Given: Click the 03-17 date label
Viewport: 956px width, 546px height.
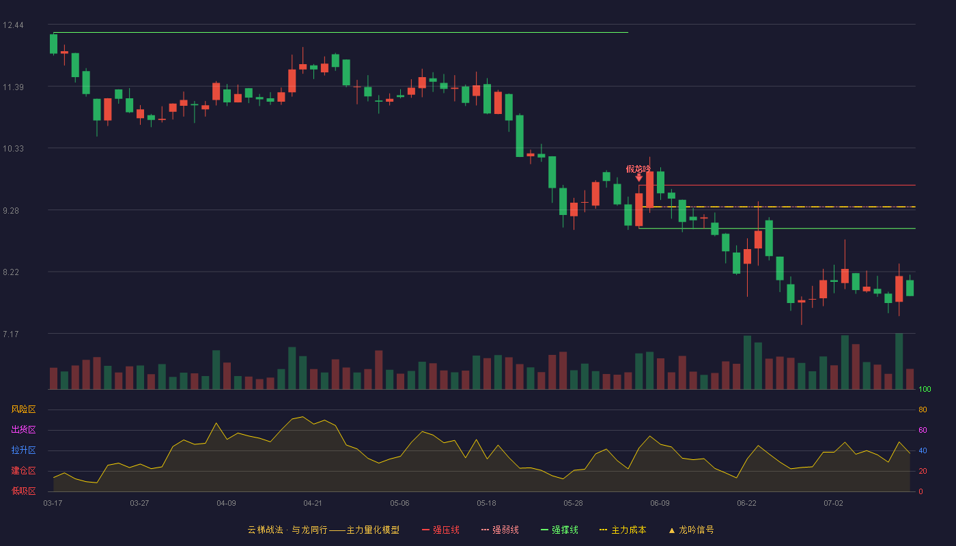Looking at the screenshot, I should [53, 503].
